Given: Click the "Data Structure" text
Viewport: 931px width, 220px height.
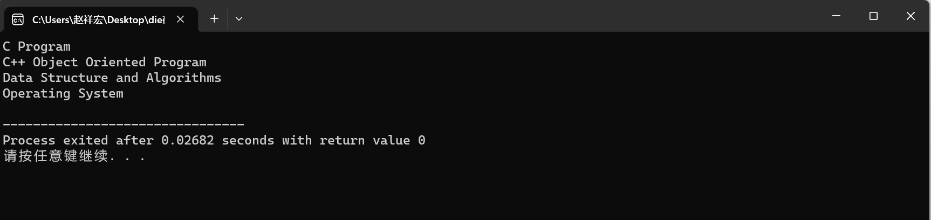Looking at the screenshot, I should point(56,78).
